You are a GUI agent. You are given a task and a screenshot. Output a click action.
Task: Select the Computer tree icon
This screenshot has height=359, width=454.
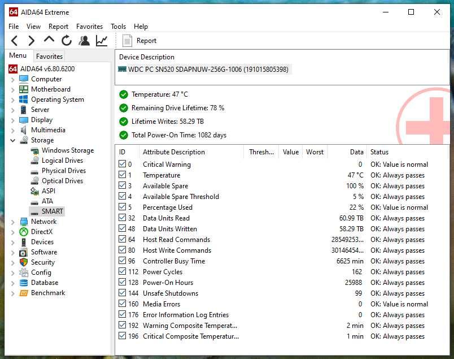(24, 79)
